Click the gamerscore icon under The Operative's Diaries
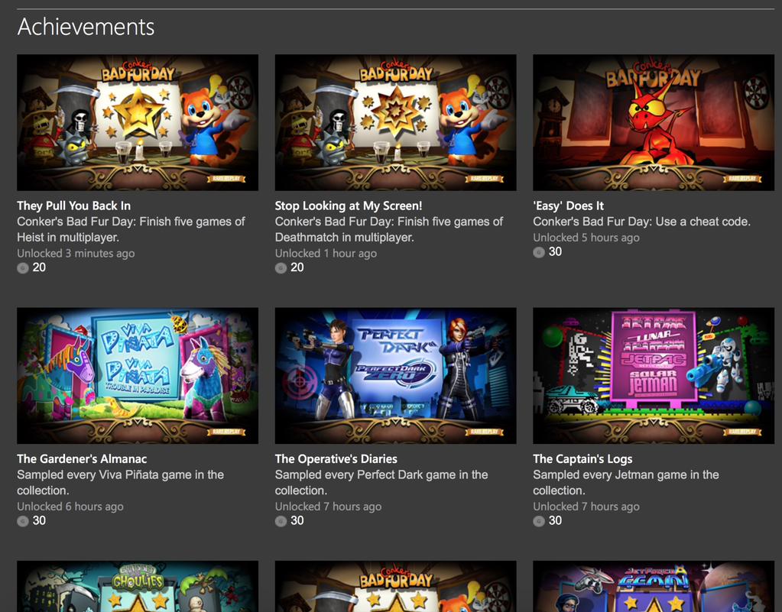The width and height of the screenshot is (782, 612). pos(281,521)
